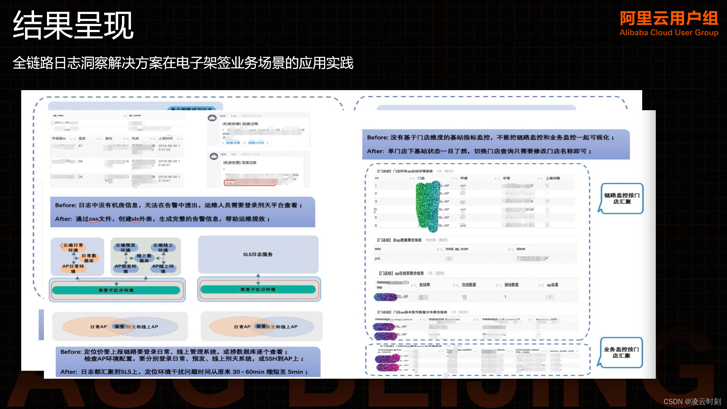Click the search icon beside 传感器id column
The image size is (727, 409).
[74, 139]
